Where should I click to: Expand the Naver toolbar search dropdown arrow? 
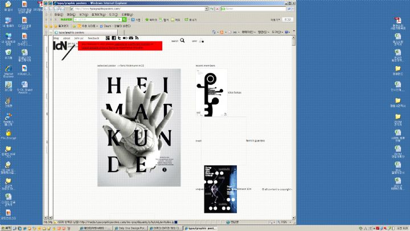[x=120, y=19]
